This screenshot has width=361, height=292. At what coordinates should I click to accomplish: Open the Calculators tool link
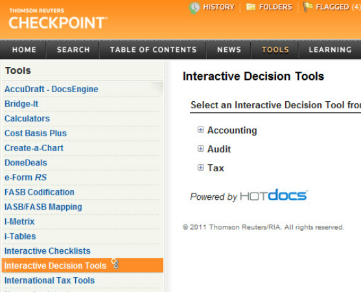[x=27, y=119]
